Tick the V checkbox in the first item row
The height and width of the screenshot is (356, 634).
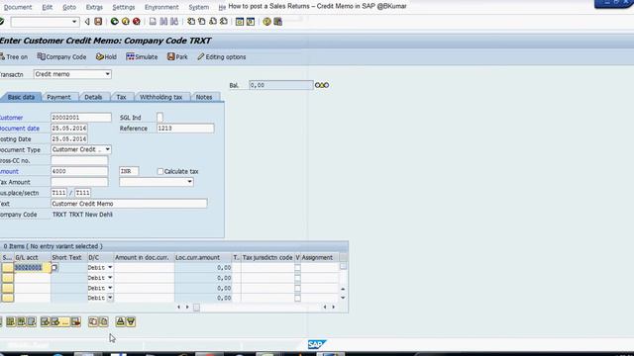(x=297, y=267)
